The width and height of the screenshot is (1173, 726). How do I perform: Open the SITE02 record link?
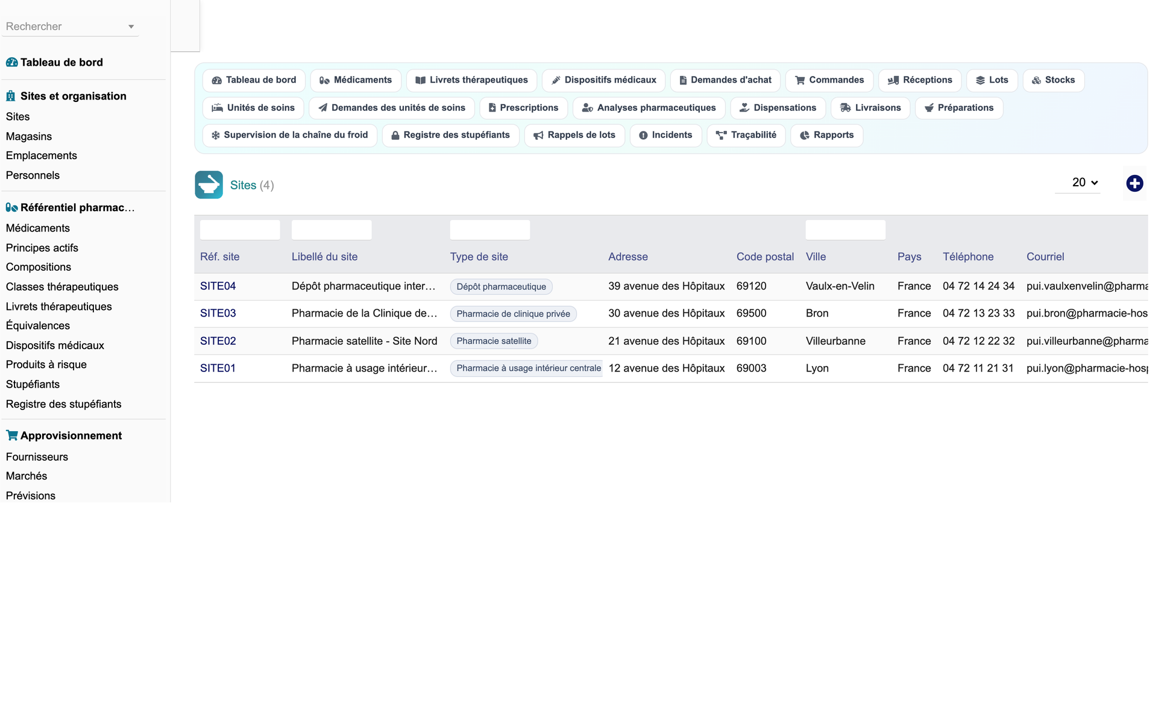pos(218,341)
